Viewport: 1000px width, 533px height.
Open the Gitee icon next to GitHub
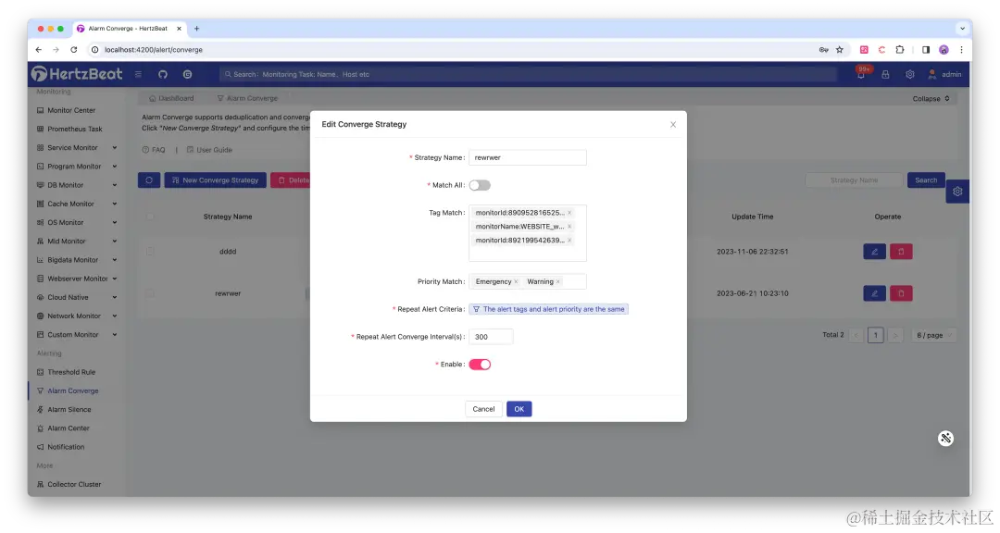pos(187,74)
